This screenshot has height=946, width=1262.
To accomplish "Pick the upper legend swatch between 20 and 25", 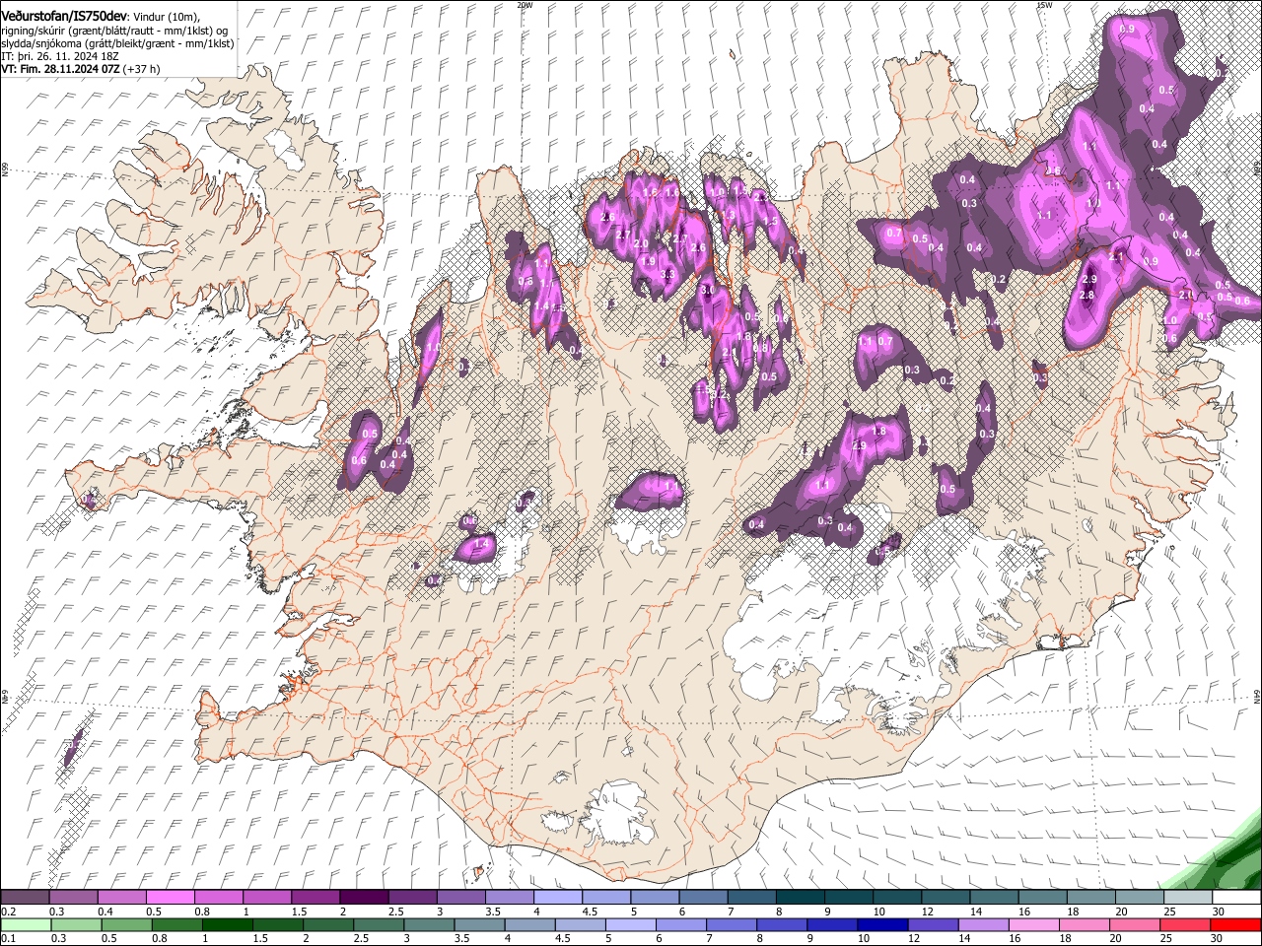I will 1140,898.
